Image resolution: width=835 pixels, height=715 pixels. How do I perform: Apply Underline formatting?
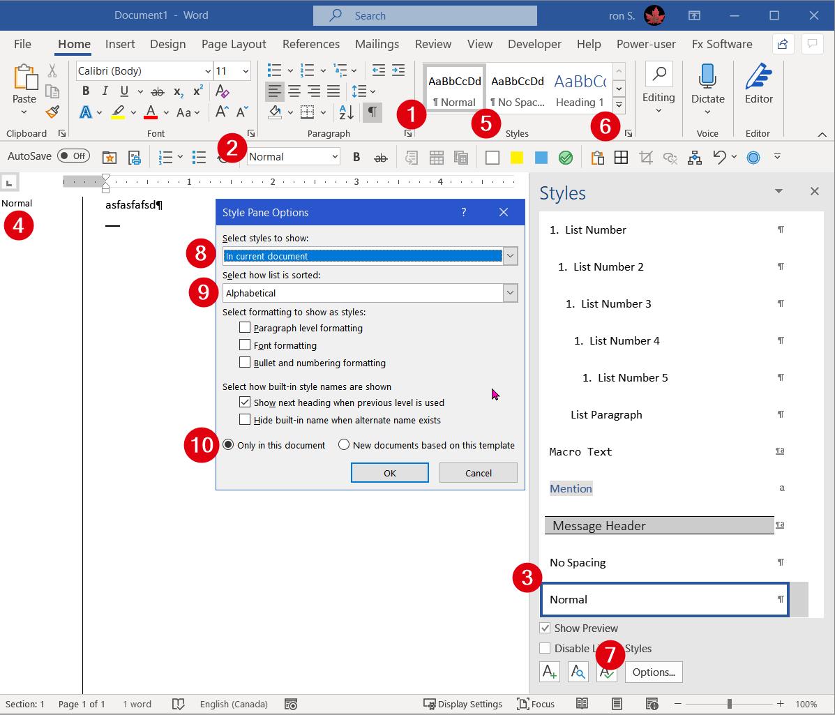point(124,91)
